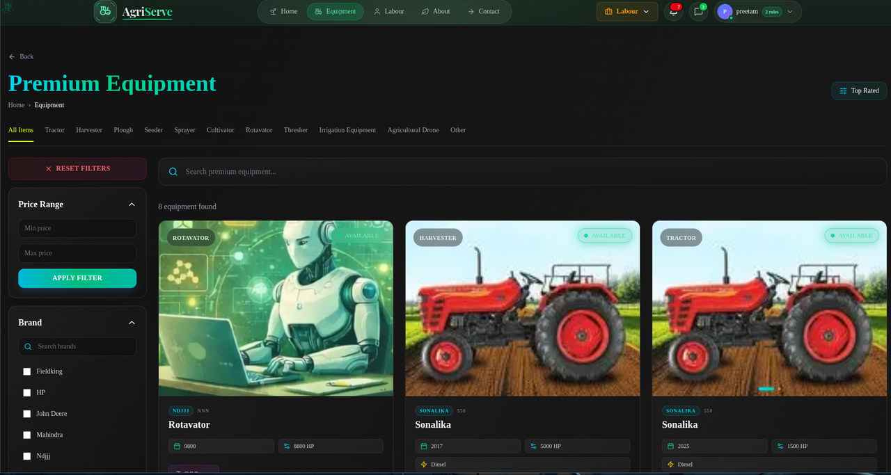Screen dimensions: 891x475
Task: Click the Home breadcrumb link
Action: click(x=16, y=105)
